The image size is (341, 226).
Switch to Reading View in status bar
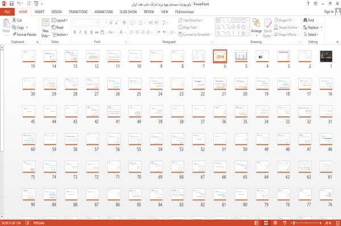[x=275, y=223]
